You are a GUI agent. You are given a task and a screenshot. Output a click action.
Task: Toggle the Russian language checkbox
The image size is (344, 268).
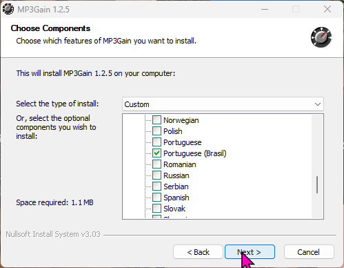pos(156,175)
